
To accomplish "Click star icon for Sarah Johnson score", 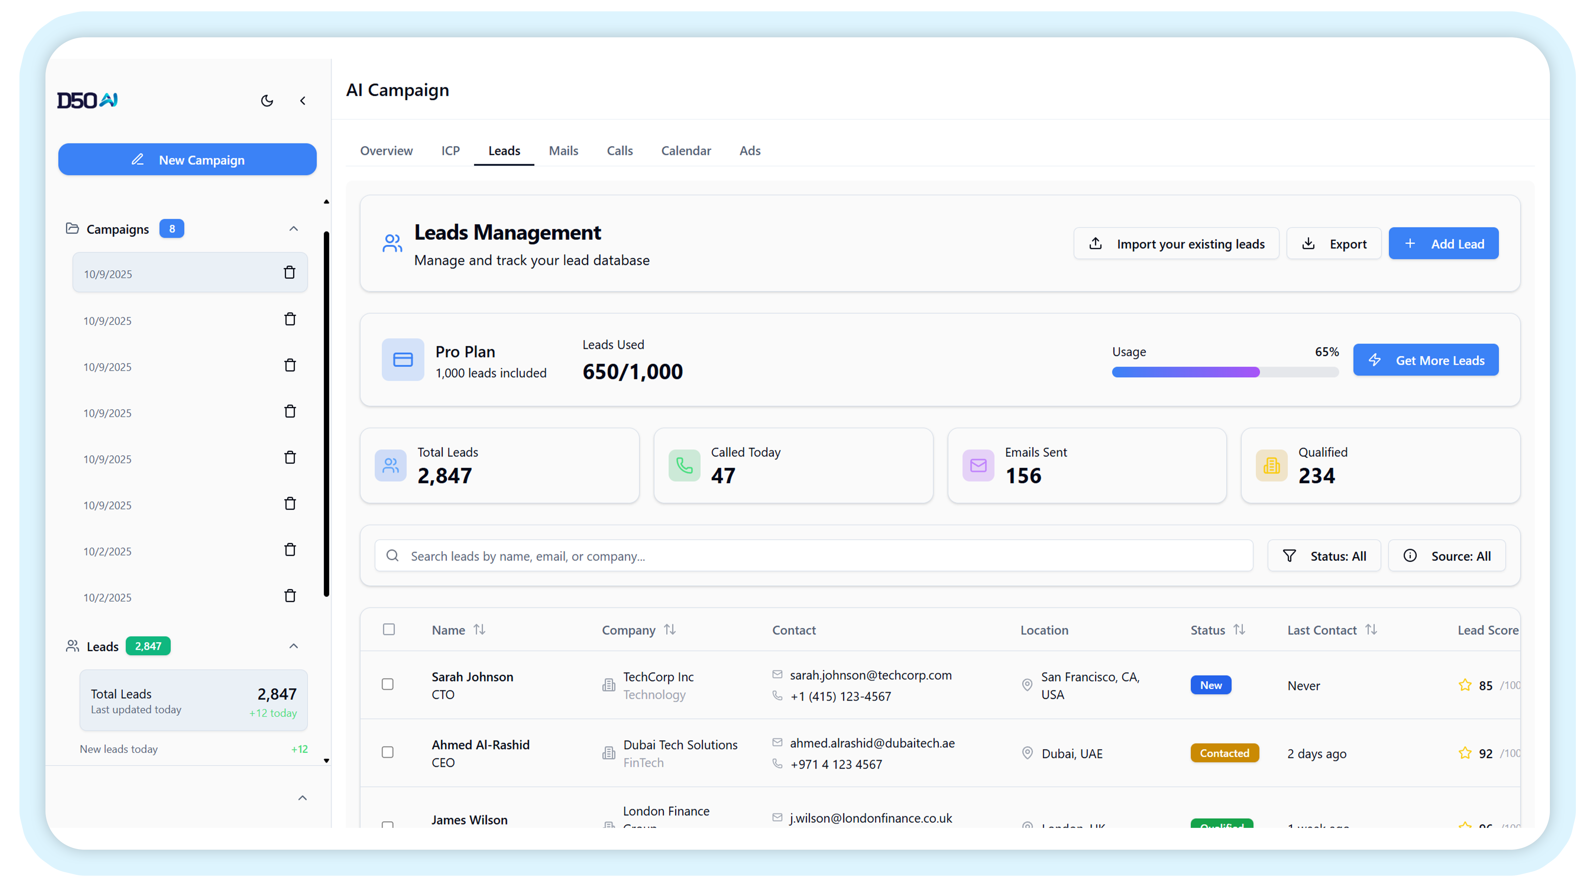I will [x=1464, y=685].
